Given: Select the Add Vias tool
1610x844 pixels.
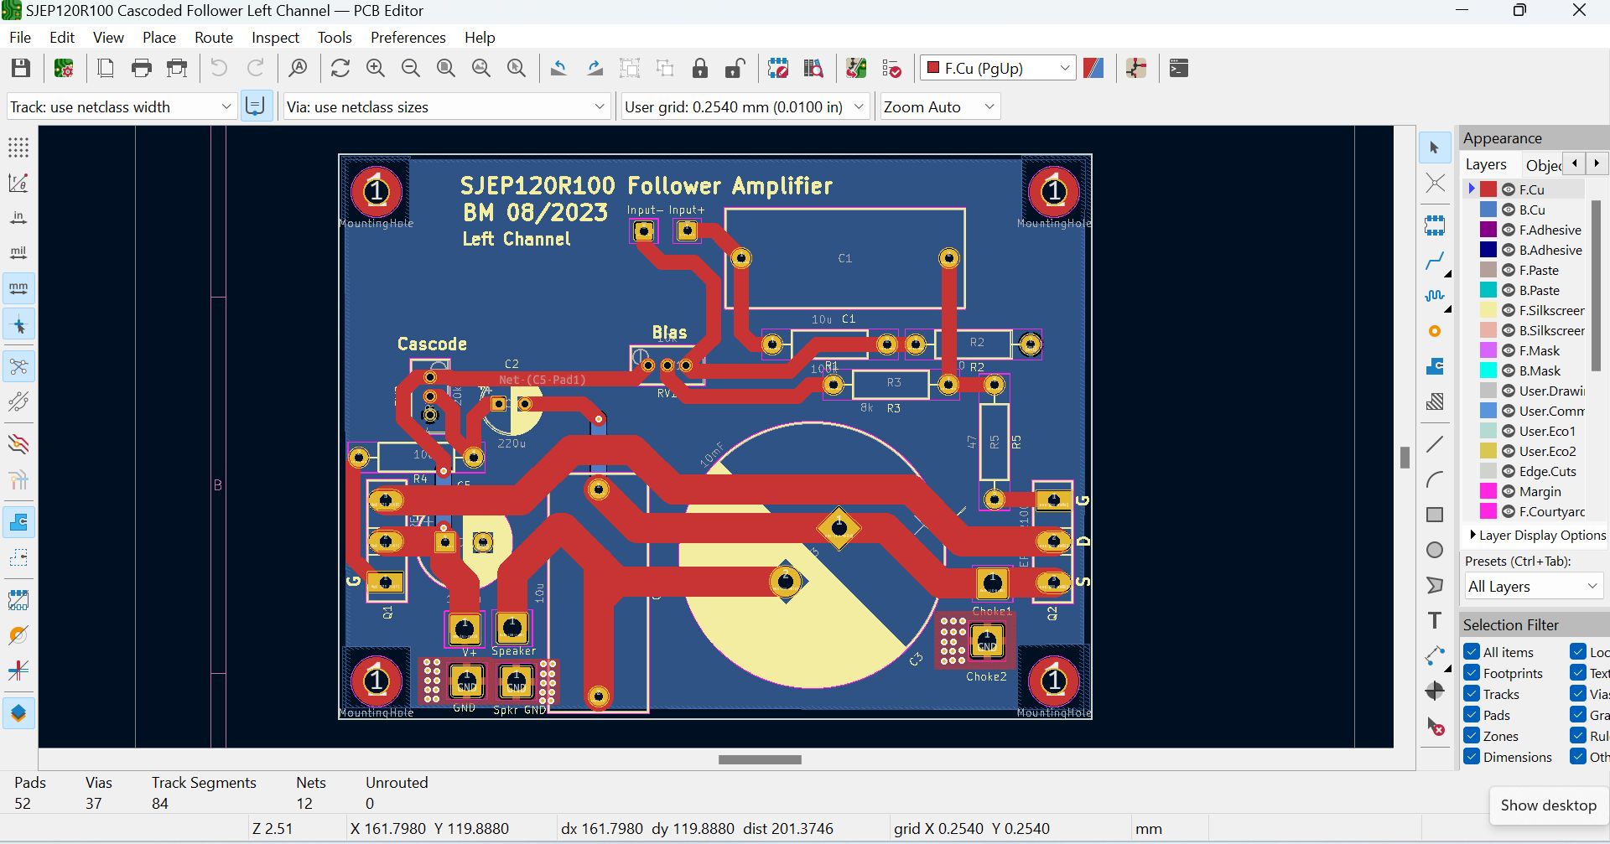Looking at the screenshot, I should pos(1435,332).
